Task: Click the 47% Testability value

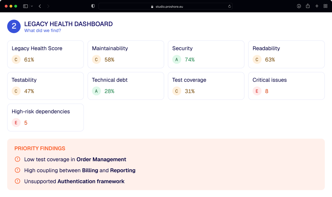Action: (x=29, y=91)
